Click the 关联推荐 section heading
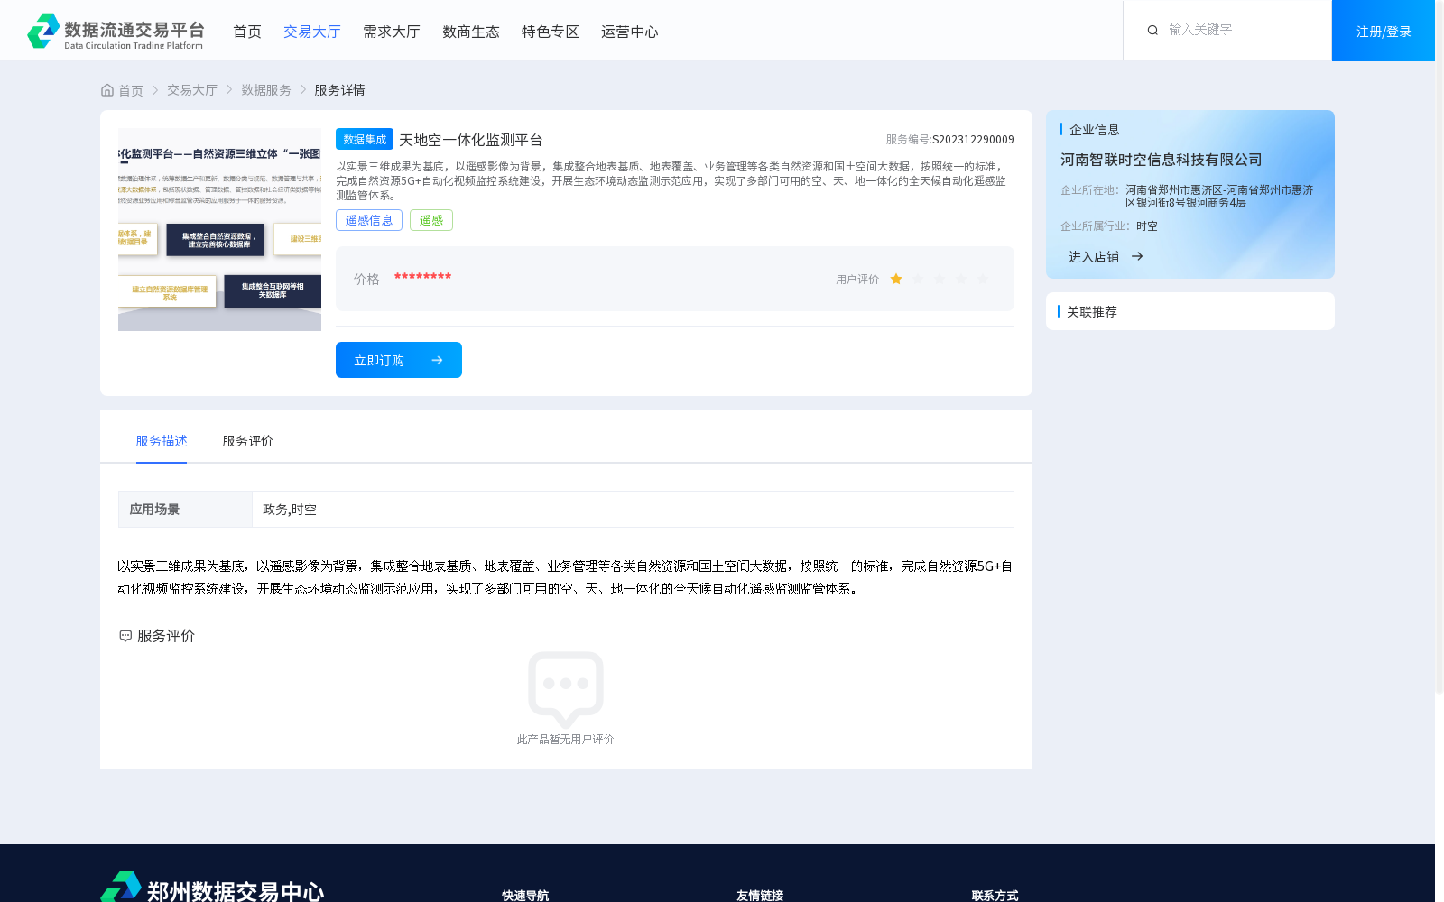The image size is (1444, 902). pos(1092,311)
